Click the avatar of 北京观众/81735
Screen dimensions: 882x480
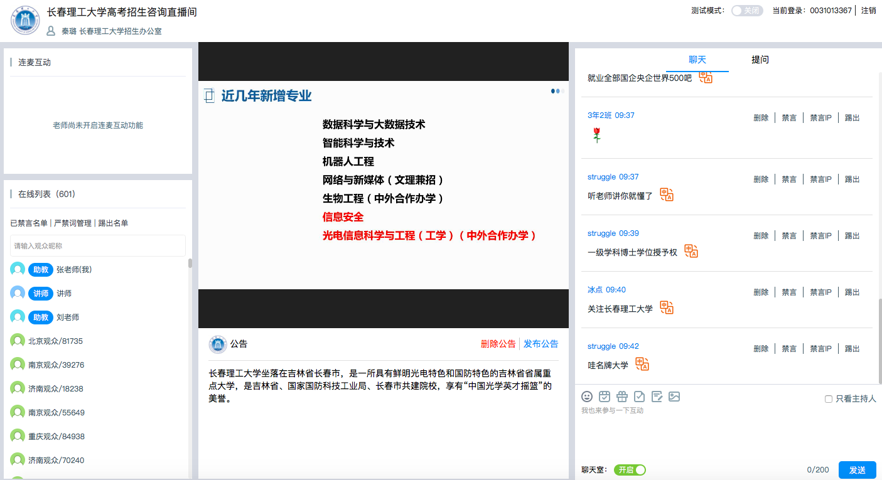pos(18,341)
